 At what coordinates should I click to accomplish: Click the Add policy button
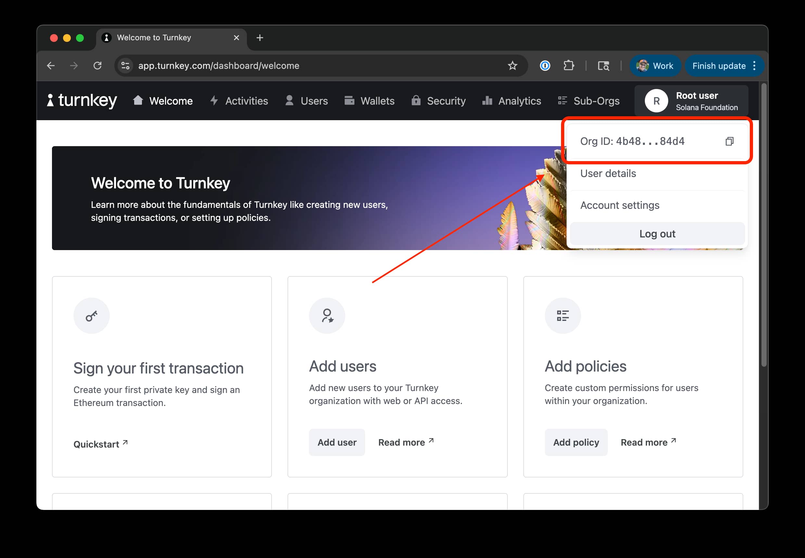[576, 442]
